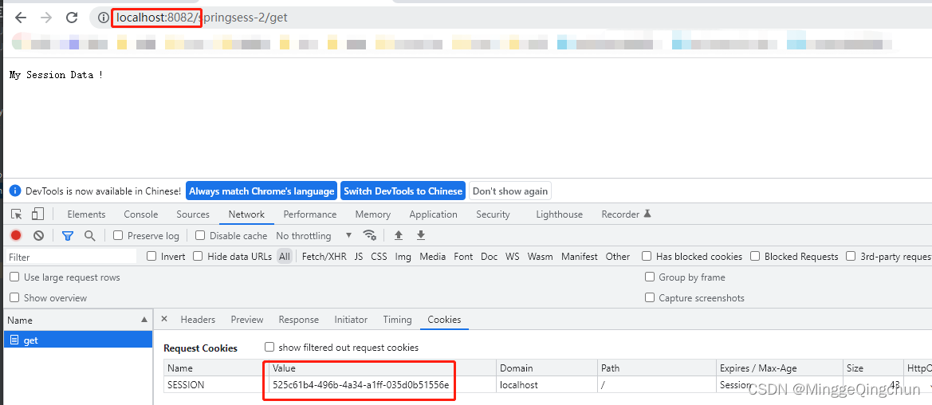Filter by Fetch/XHR requests
Image resolution: width=932 pixels, height=405 pixels.
[x=324, y=257]
